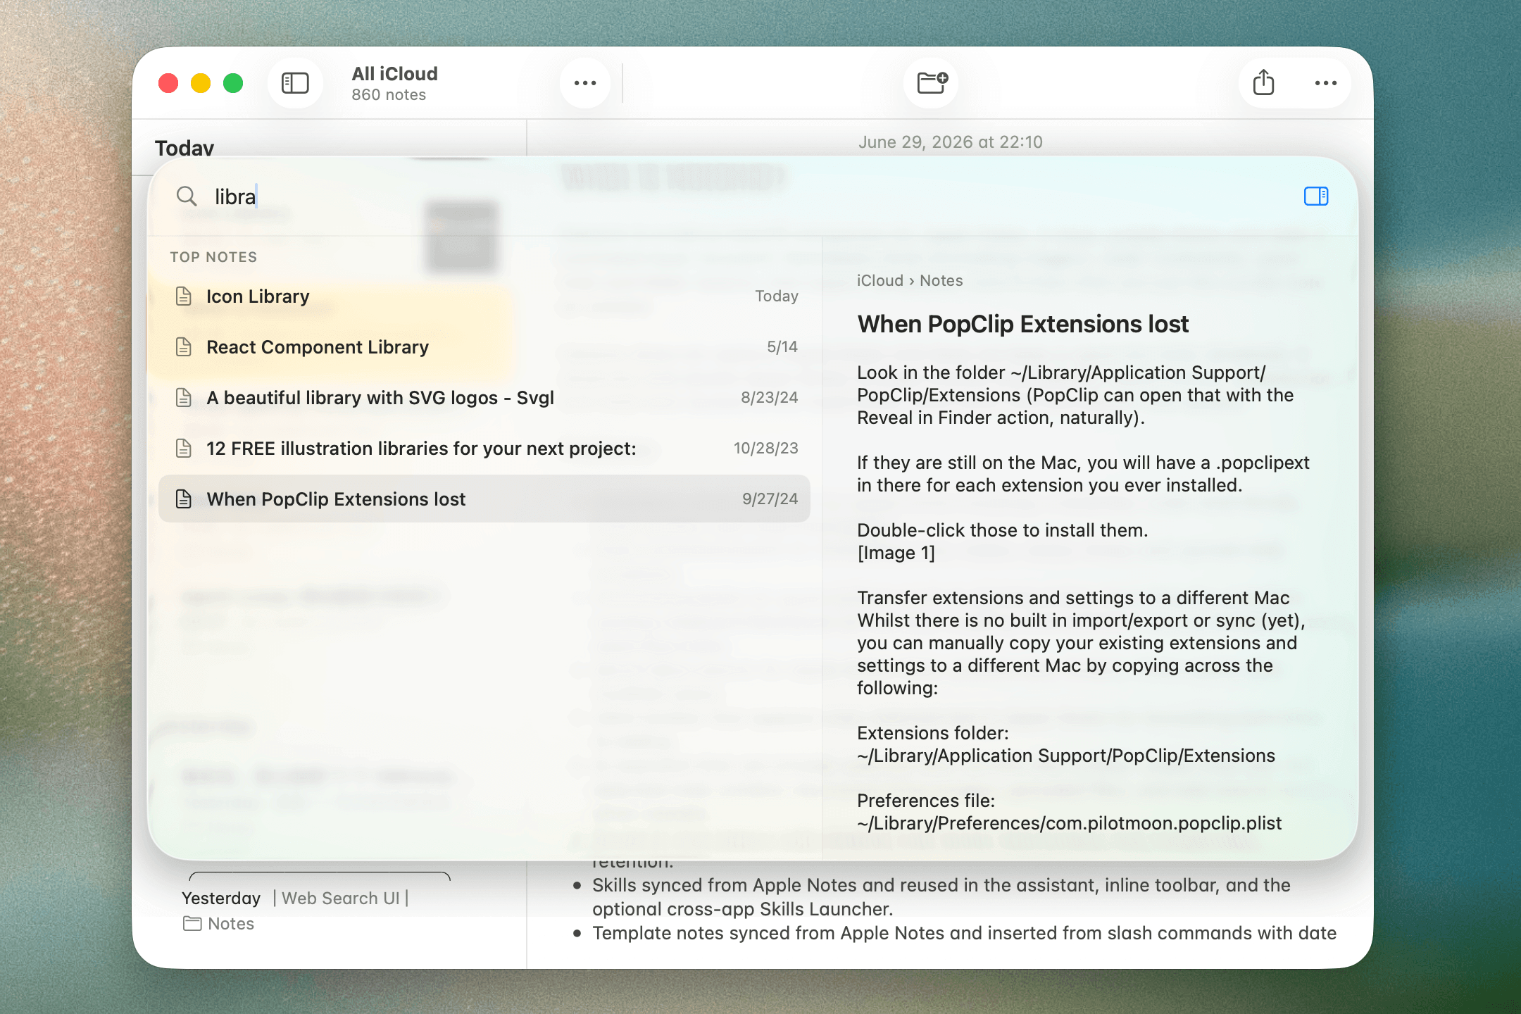This screenshot has width=1521, height=1014.
Task: Click the note date 'June 29, 2026 at 22:10'
Action: 950,142
